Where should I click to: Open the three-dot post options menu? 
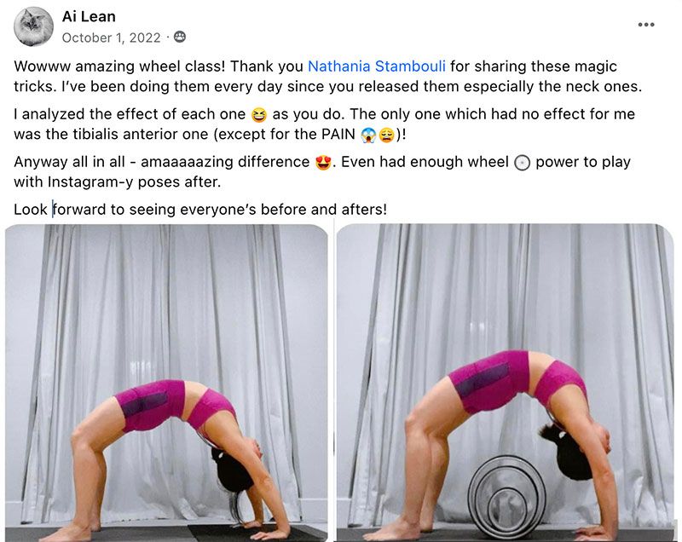[646, 25]
